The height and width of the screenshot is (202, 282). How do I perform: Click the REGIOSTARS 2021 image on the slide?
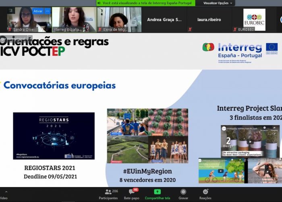click(x=54, y=136)
